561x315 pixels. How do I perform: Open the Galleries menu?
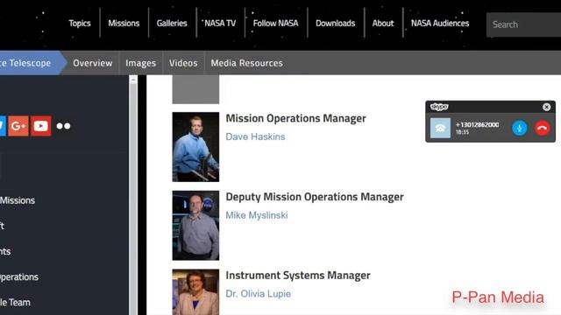tap(172, 24)
